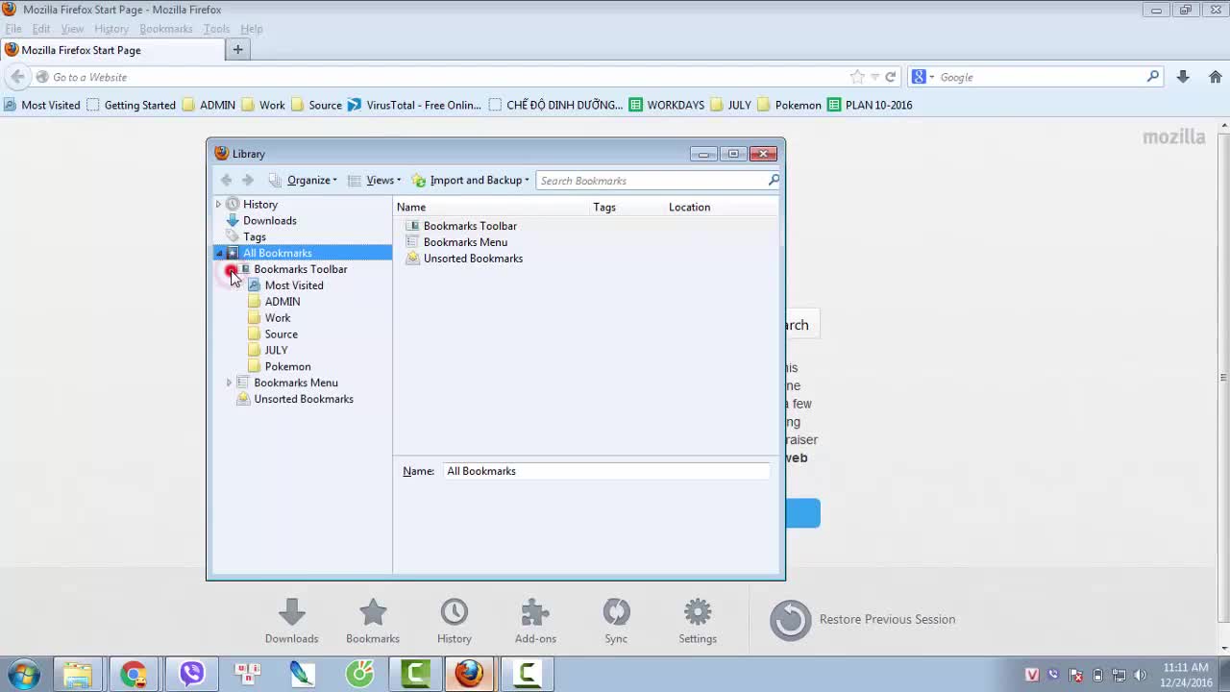This screenshot has width=1230, height=692.
Task: Select Most Visited in the sidebar tree
Action: (293, 285)
